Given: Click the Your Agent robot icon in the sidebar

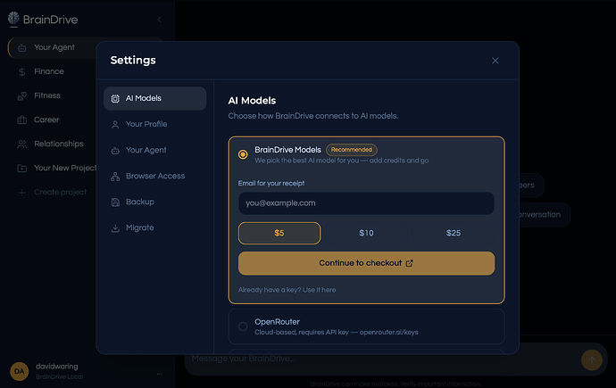Looking at the screenshot, I should click(22, 47).
